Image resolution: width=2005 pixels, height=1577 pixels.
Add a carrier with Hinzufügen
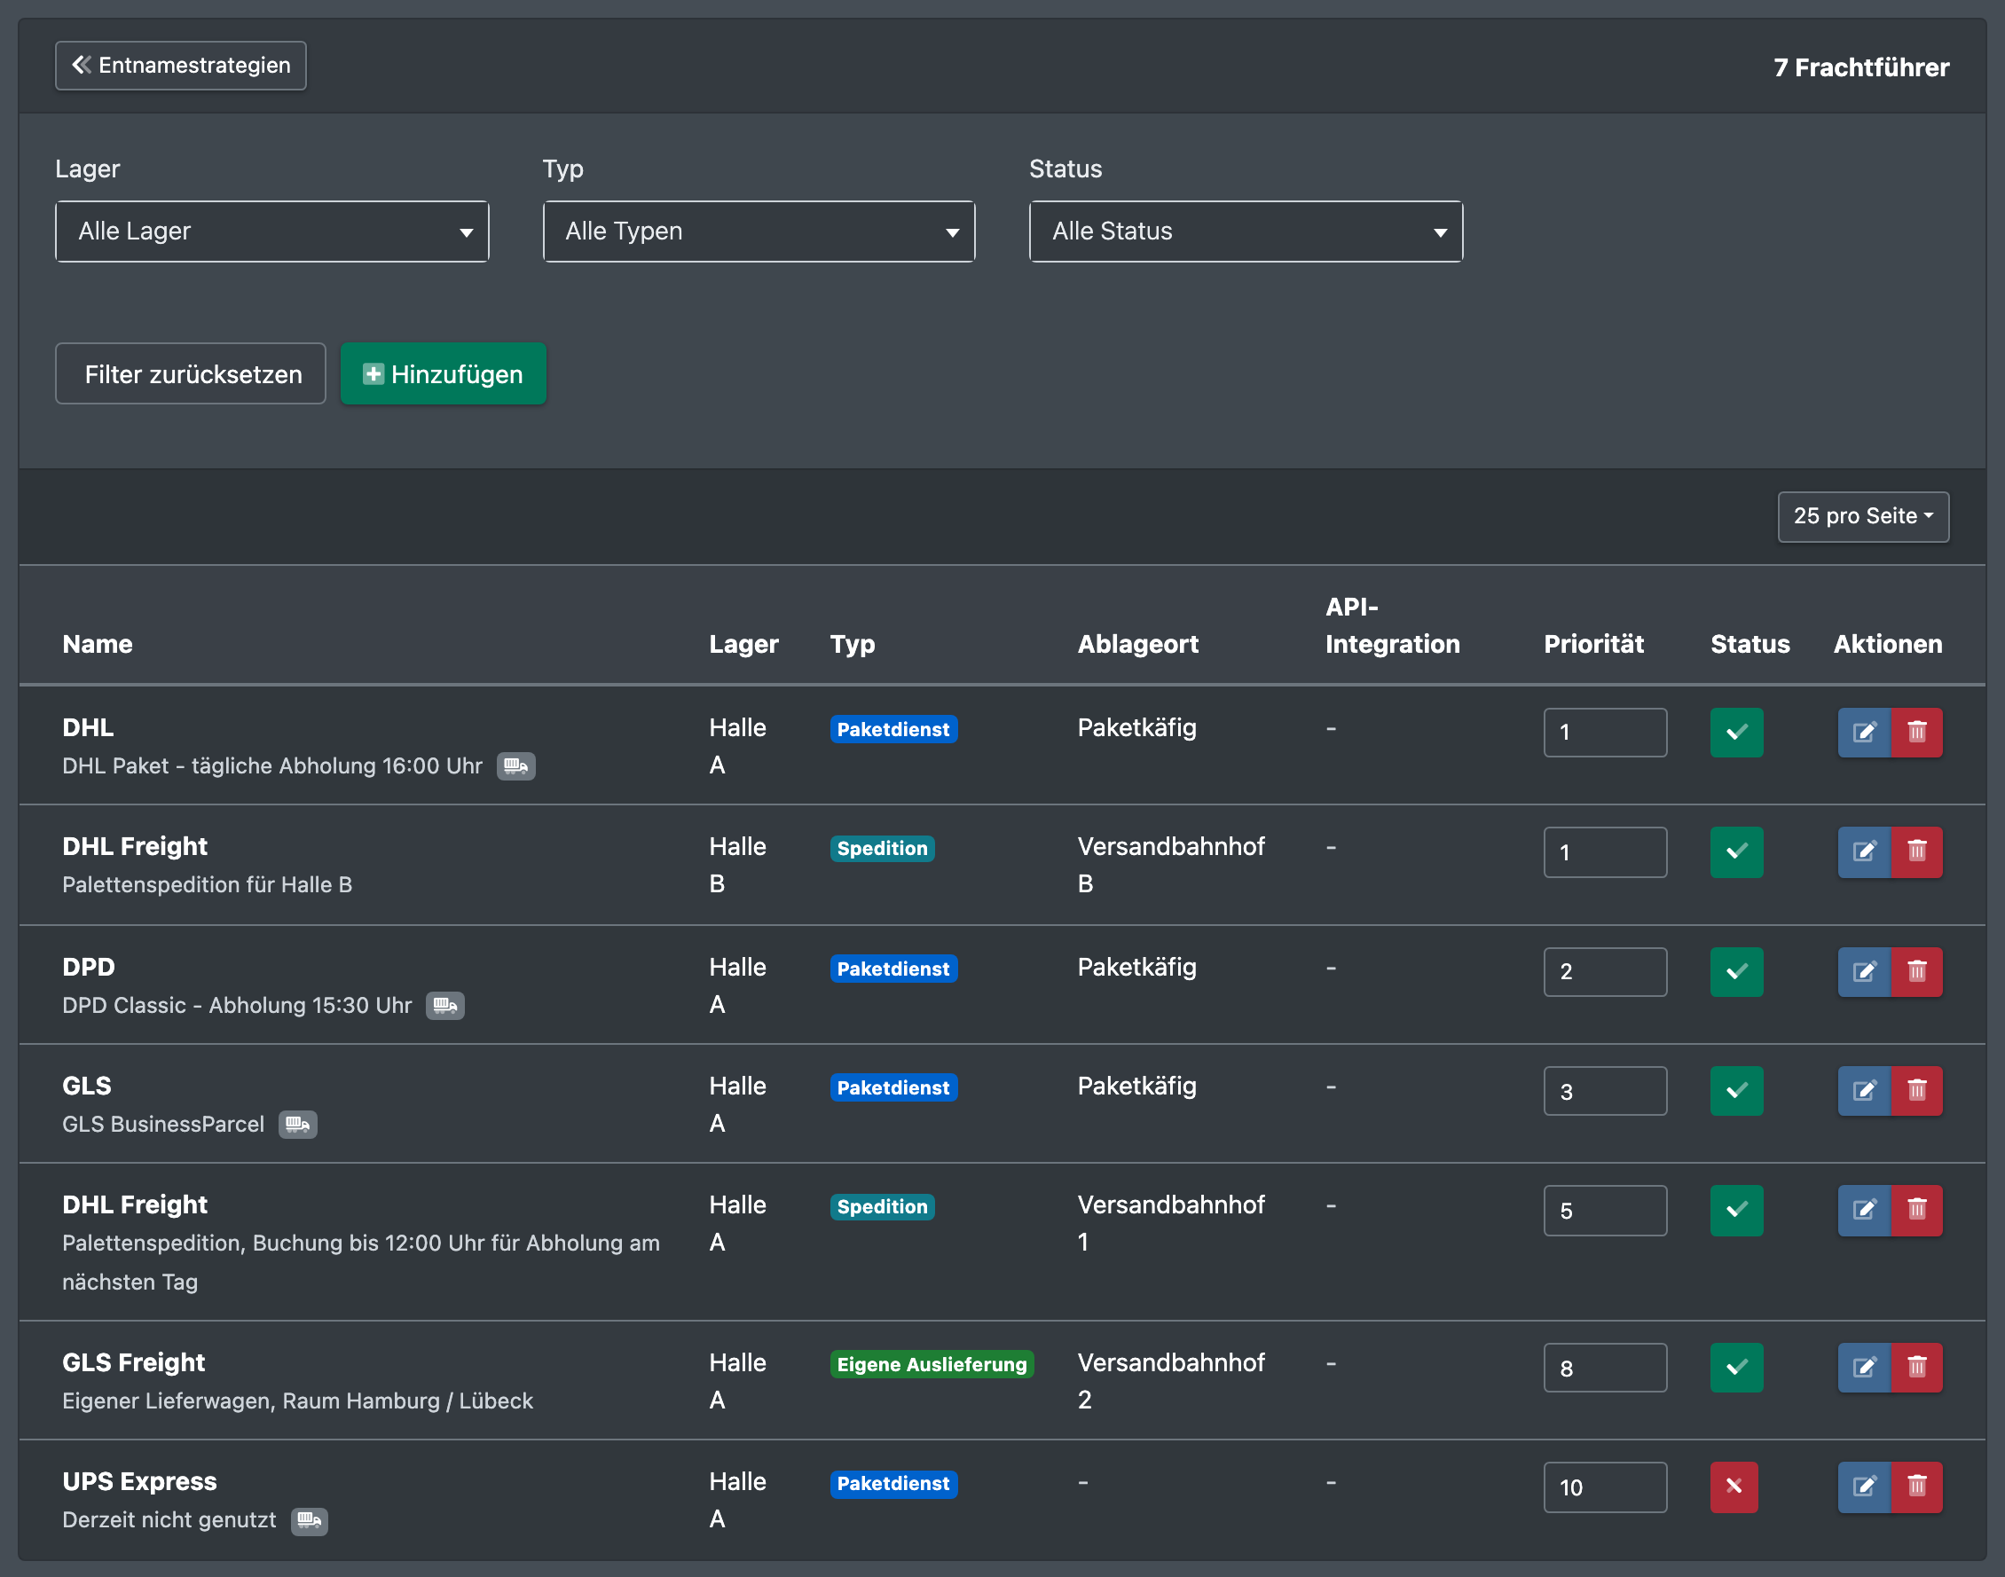coord(444,374)
